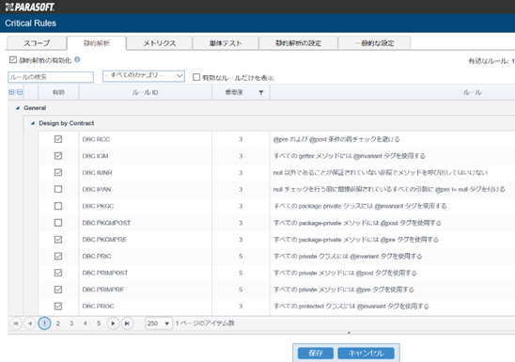Open the severity column filter icon
Viewport: 515px width, 362px height.
coord(261,93)
